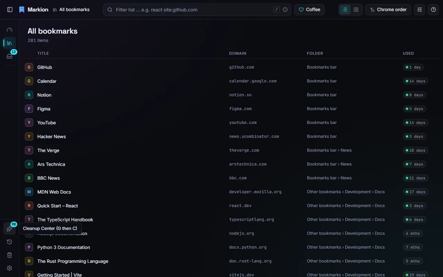The image size is (443, 277).
Task: Click the react.dev domain text
Action: click(240, 206)
